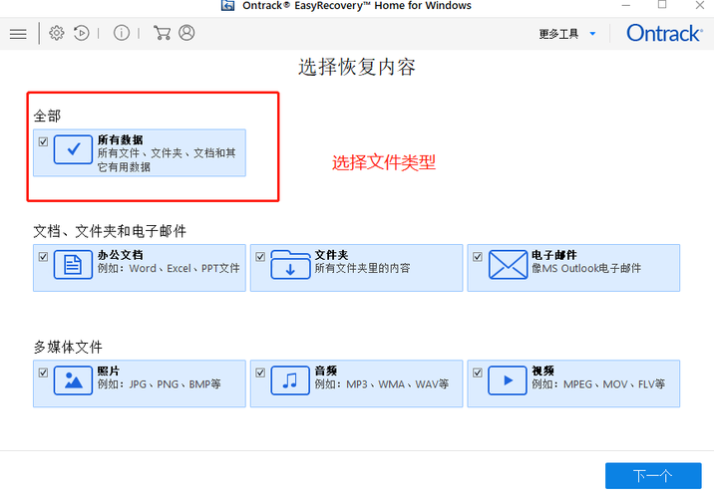The image size is (714, 498).
Task: Click the 所有数据 title text
Action: click(x=121, y=139)
